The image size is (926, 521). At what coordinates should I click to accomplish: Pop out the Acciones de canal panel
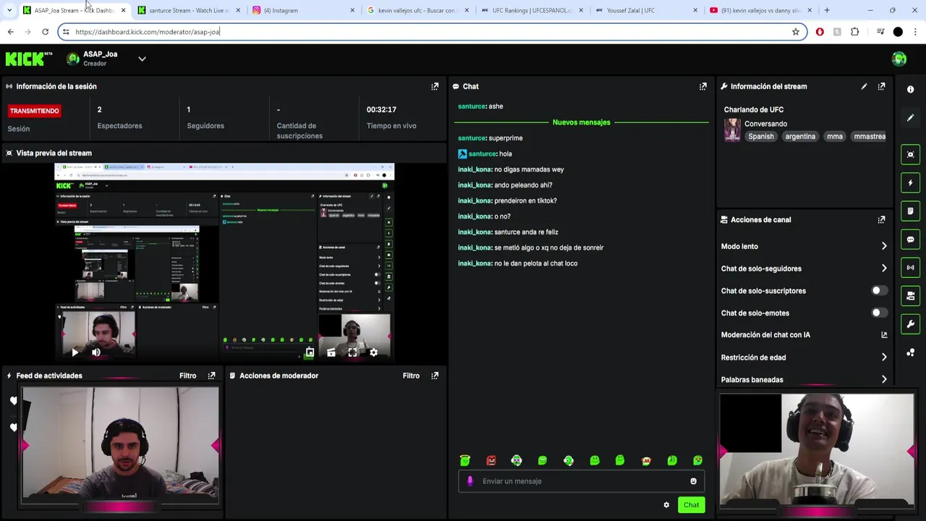[881, 219]
